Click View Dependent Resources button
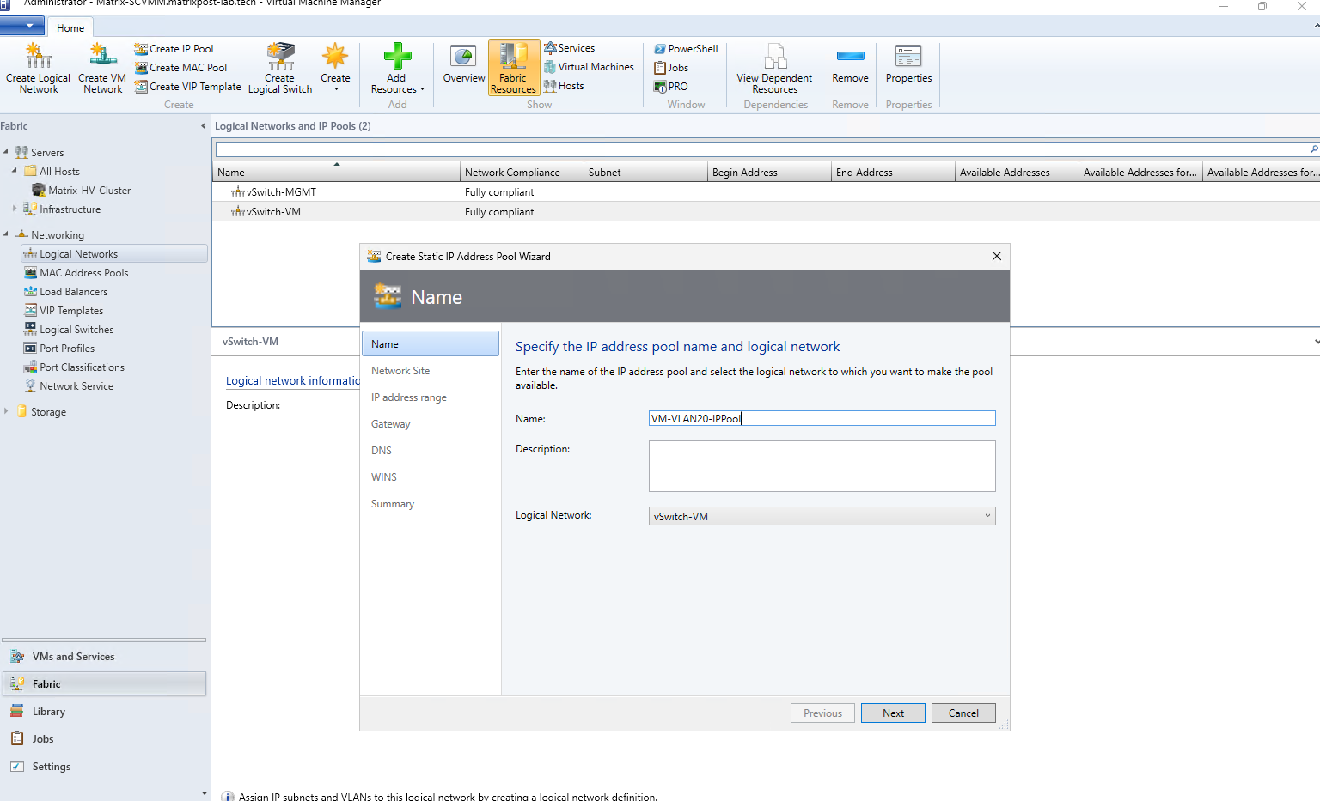This screenshot has height=801, width=1320. pos(774,68)
